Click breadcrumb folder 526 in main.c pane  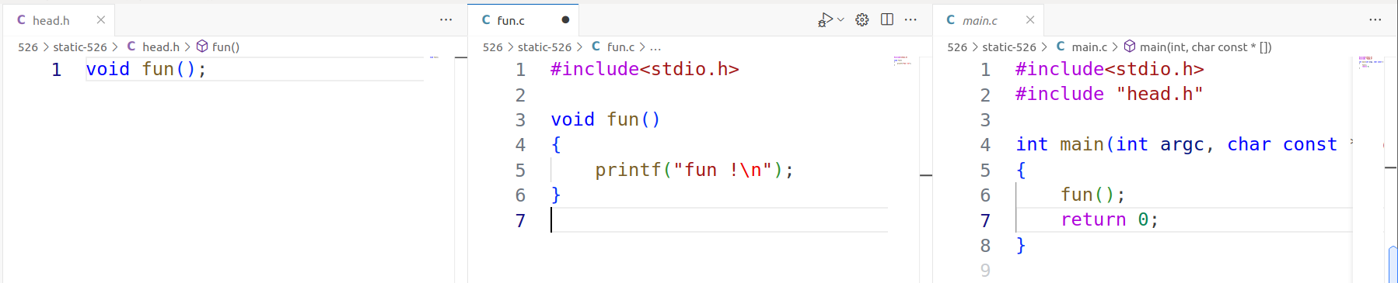click(x=957, y=47)
